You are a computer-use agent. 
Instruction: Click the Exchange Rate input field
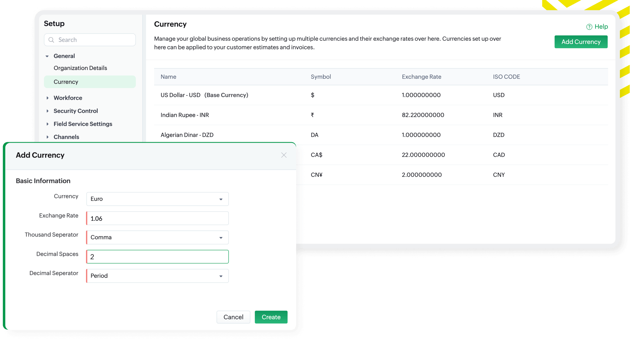point(157,218)
